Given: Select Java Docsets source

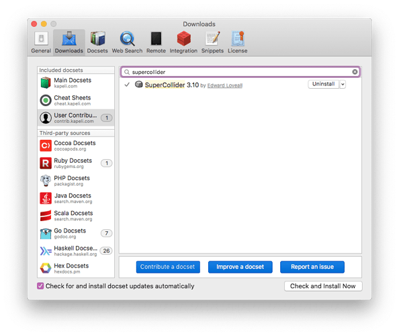Looking at the screenshot, I should [76, 198].
